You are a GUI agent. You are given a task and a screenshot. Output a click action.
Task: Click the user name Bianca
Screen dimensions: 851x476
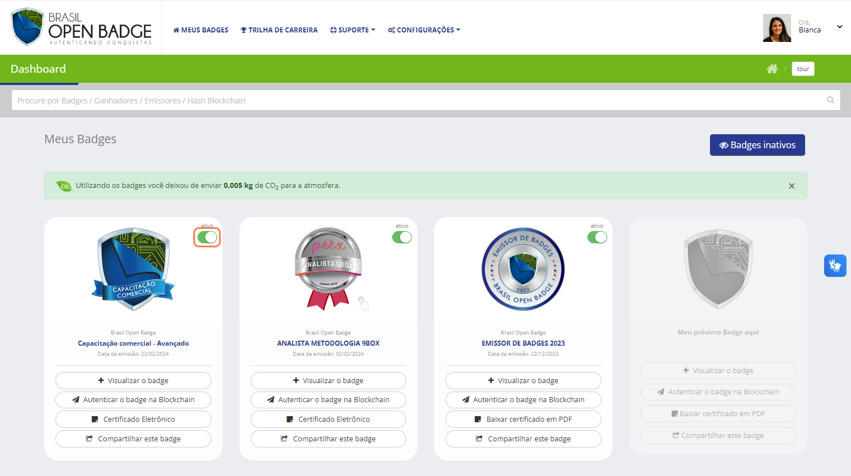pyautogui.click(x=810, y=30)
